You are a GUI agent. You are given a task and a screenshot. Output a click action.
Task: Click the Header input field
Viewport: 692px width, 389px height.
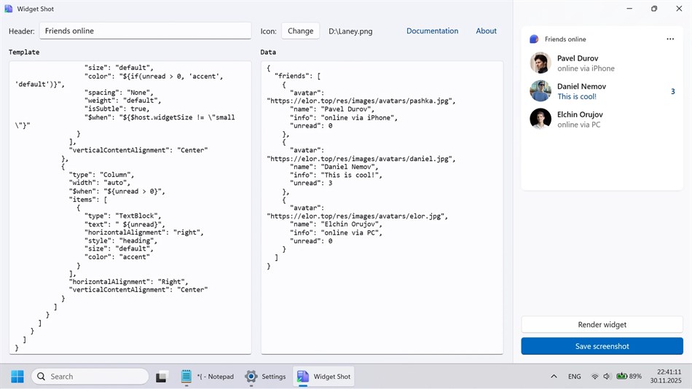[x=145, y=31]
